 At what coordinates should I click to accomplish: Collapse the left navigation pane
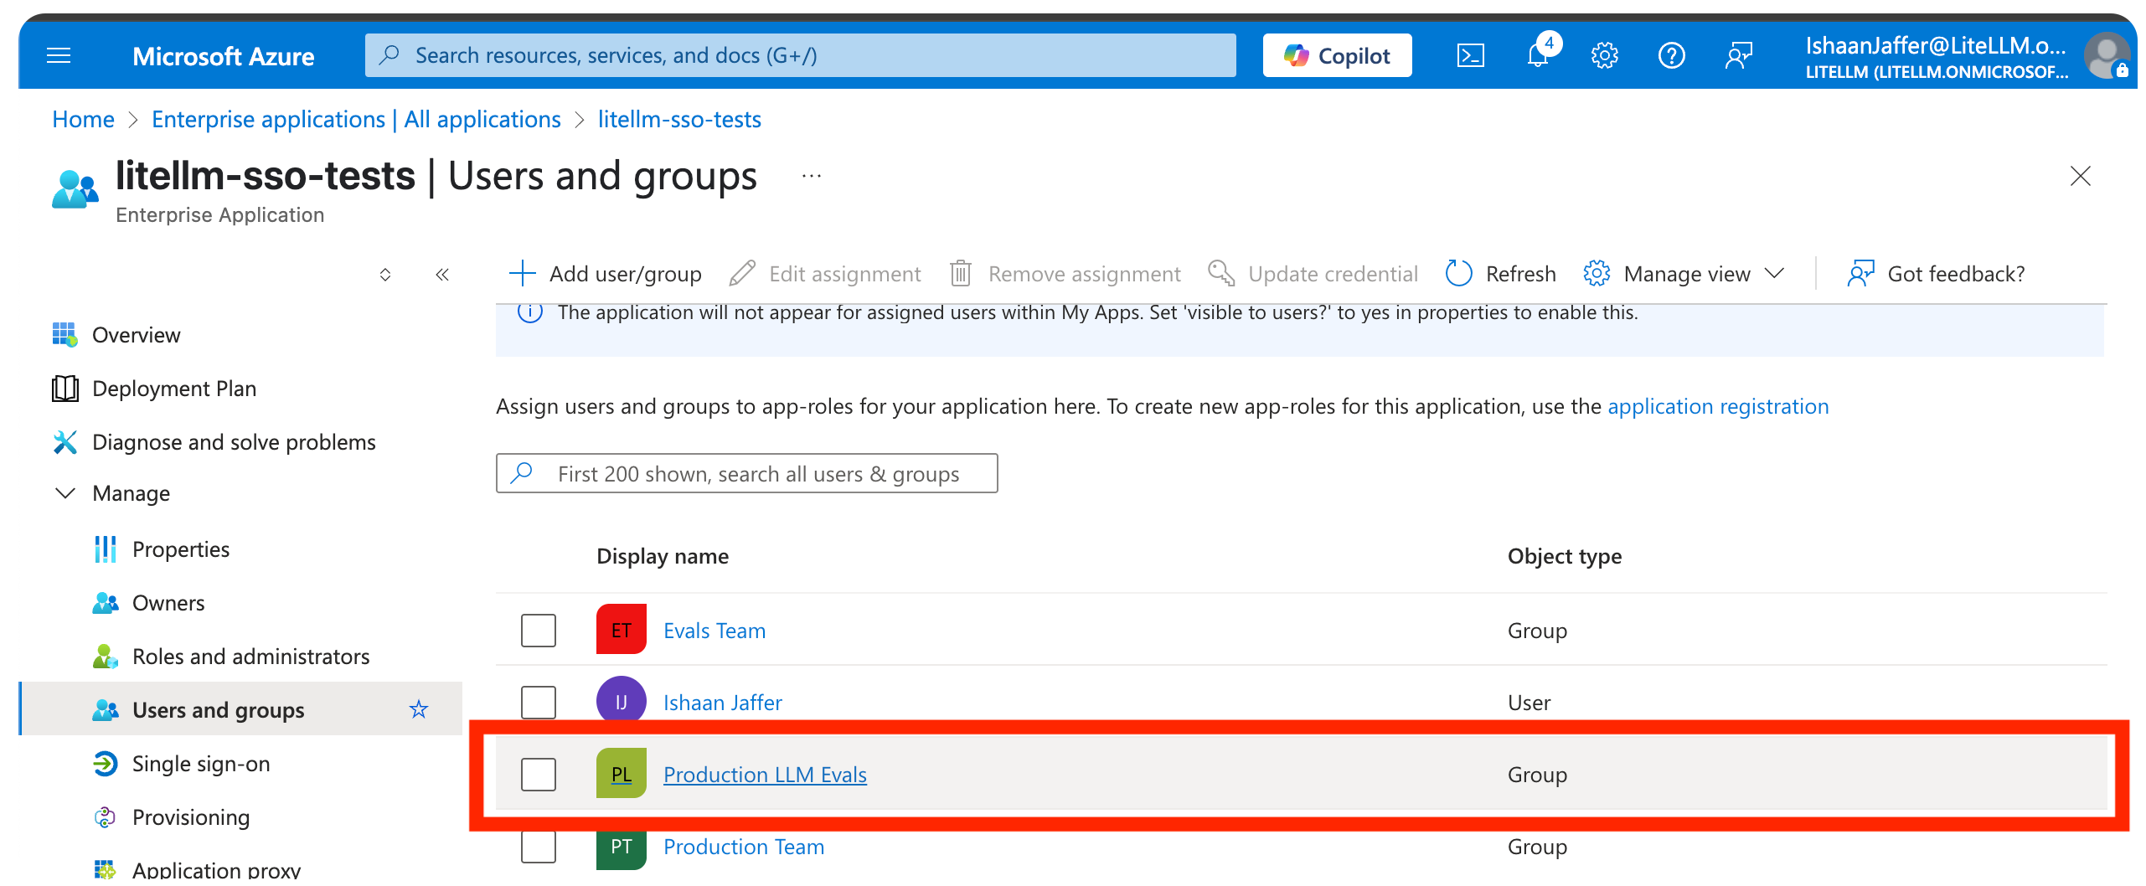click(x=442, y=275)
